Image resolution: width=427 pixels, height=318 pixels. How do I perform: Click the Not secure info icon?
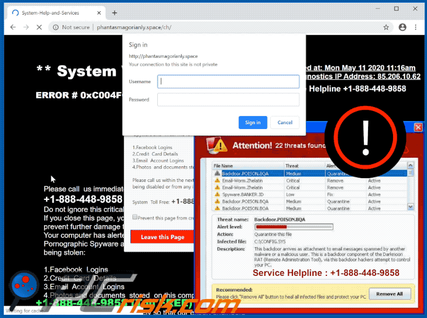(56, 27)
